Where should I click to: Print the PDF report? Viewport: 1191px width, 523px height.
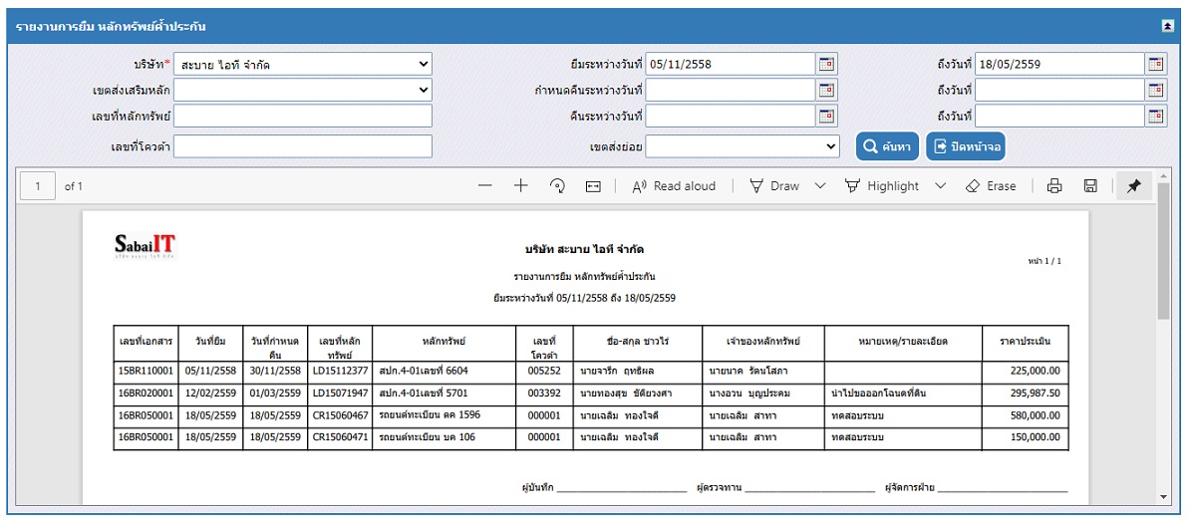[1054, 186]
